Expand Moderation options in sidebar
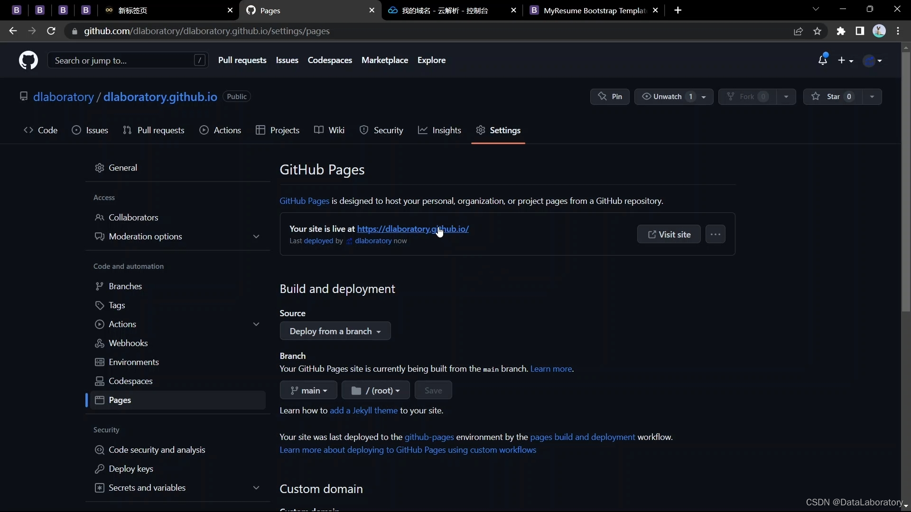Image resolution: width=911 pixels, height=512 pixels. 256,237
